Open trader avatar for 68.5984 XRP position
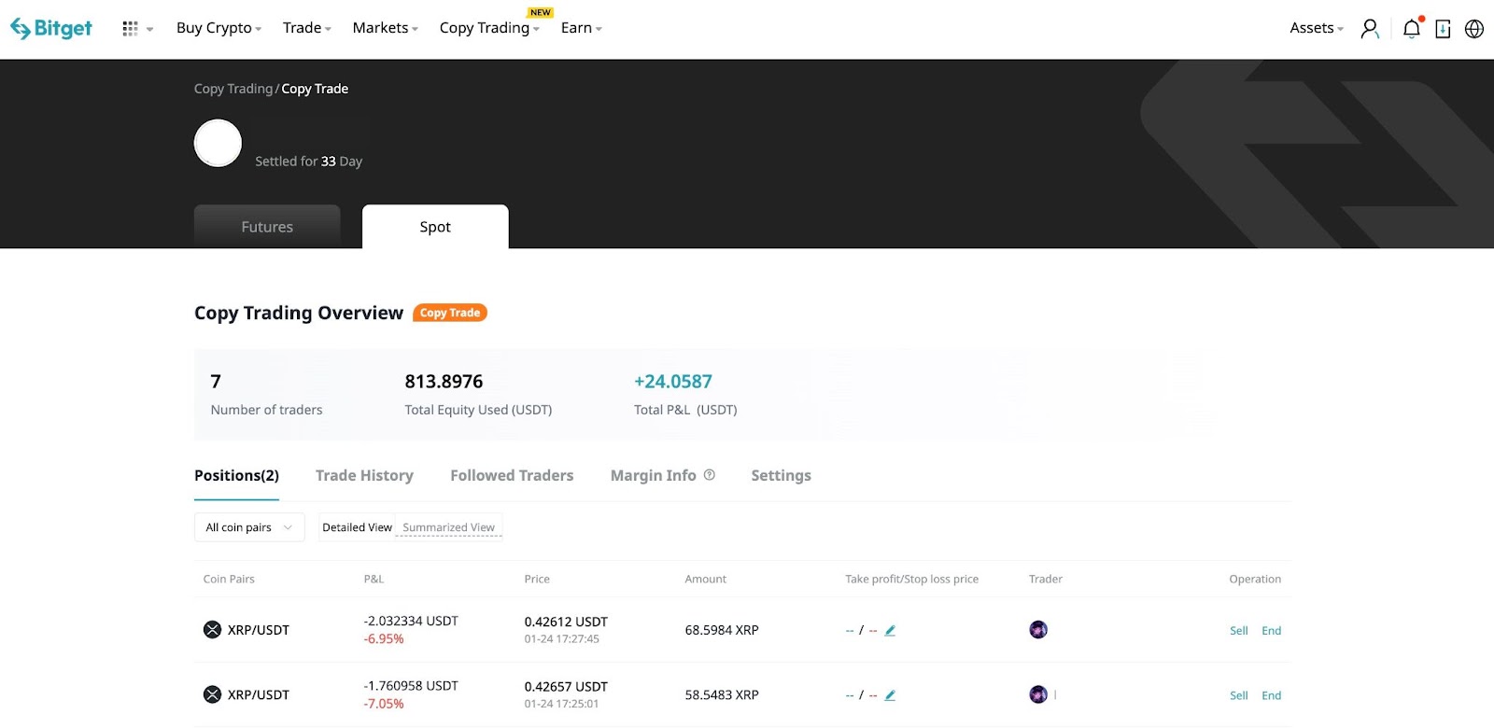The image size is (1494, 728). pos(1038,630)
